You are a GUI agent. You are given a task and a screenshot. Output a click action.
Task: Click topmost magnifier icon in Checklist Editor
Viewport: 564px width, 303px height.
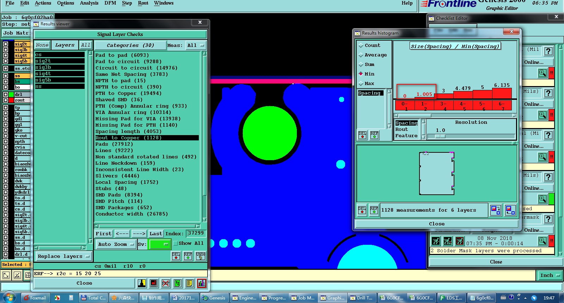542,73
